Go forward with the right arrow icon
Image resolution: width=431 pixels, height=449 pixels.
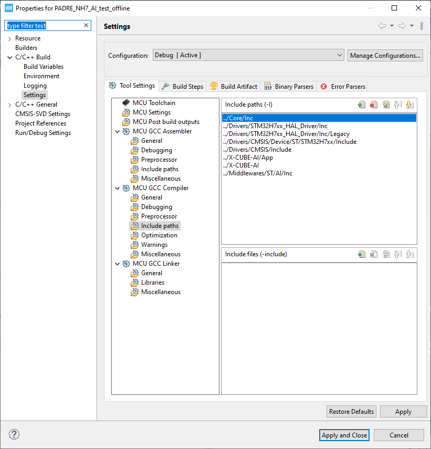tap(402, 26)
